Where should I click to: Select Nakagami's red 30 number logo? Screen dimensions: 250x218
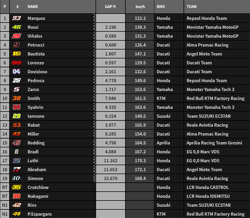click(16, 196)
